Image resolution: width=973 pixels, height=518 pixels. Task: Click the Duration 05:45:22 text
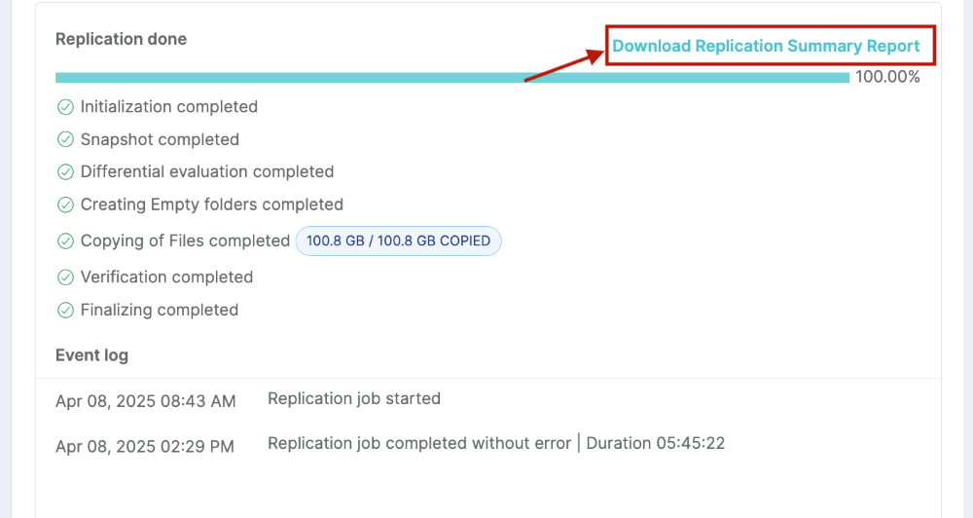[655, 443]
